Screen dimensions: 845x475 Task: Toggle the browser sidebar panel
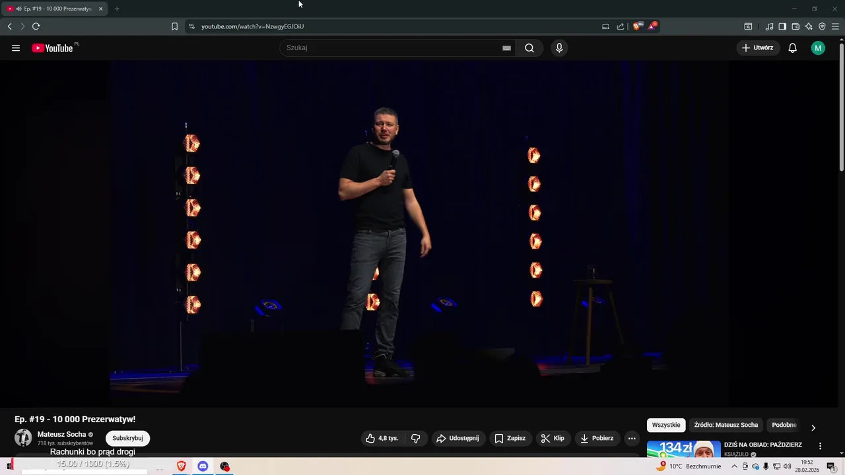click(x=782, y=26)
